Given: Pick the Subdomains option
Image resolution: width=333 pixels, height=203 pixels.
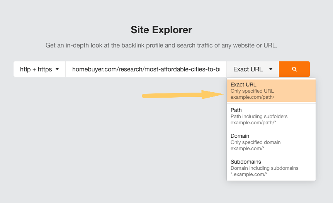Looking at the screenshot, I should [x=271, y=168].
